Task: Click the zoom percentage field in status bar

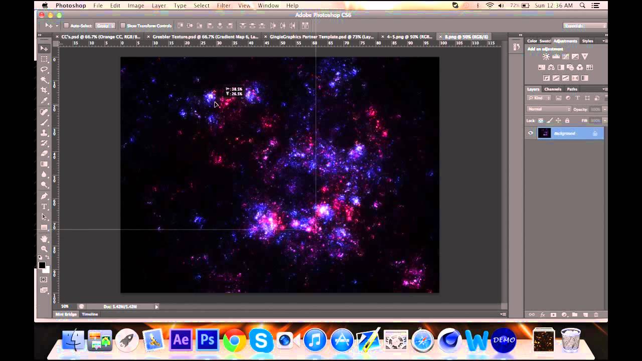Action: (65, 306)
